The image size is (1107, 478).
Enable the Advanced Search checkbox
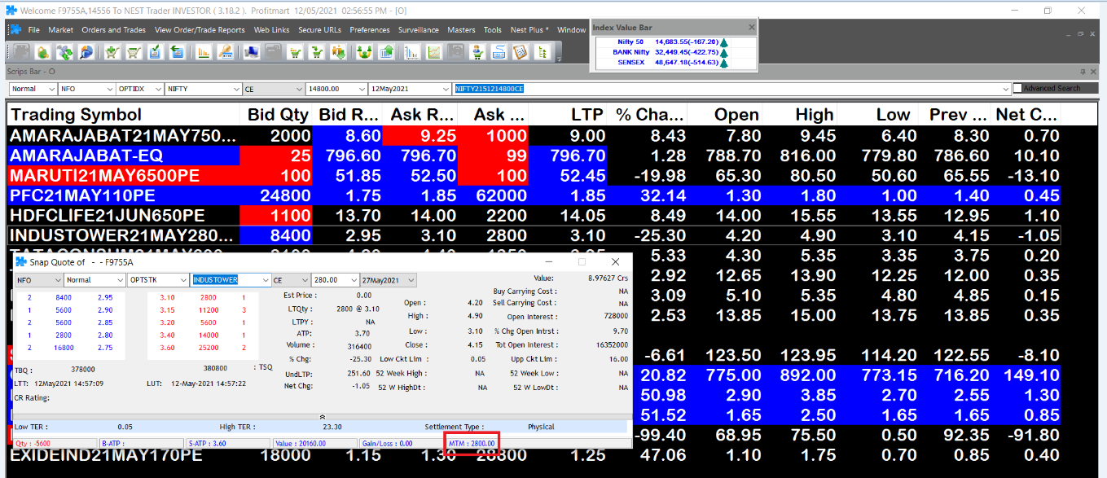tap(1017, 88)
